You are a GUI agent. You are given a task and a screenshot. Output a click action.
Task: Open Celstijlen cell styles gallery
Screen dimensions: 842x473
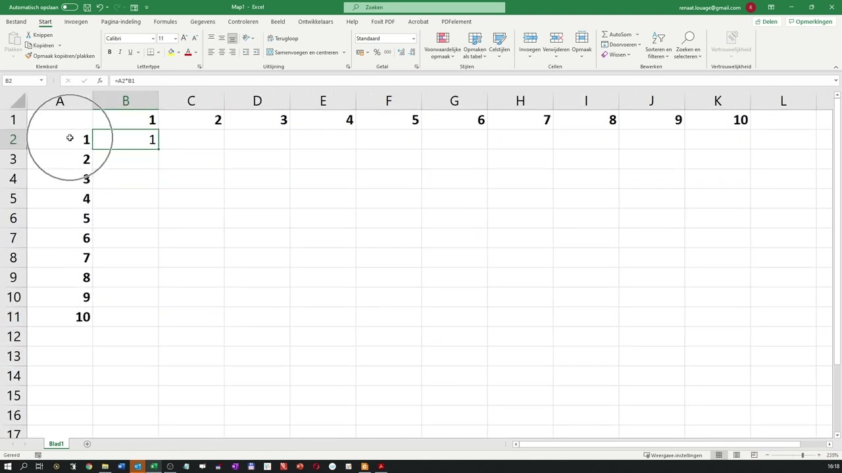coord(499,45)
